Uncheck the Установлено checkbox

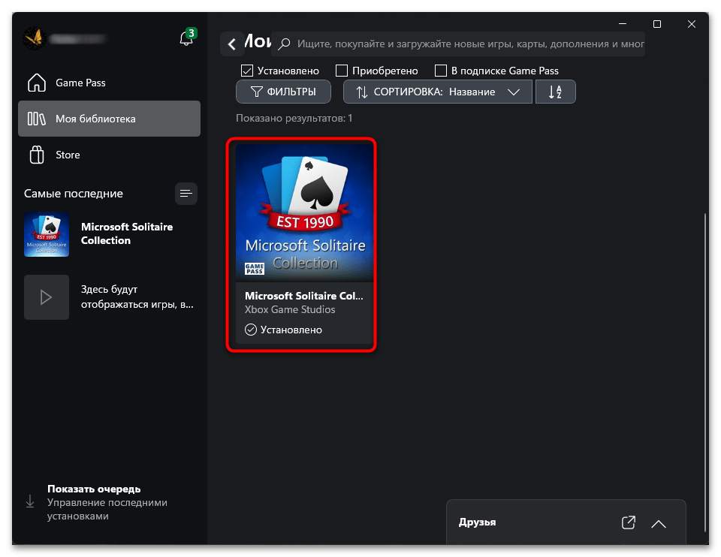(x=247, y=71)
